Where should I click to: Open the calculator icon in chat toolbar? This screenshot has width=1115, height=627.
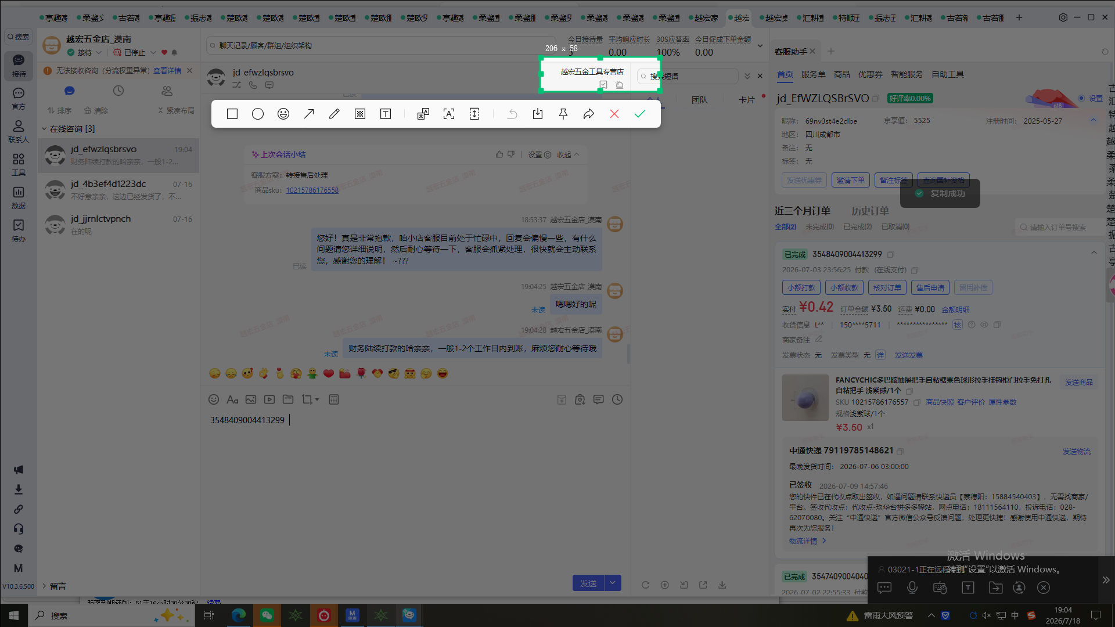334,399
